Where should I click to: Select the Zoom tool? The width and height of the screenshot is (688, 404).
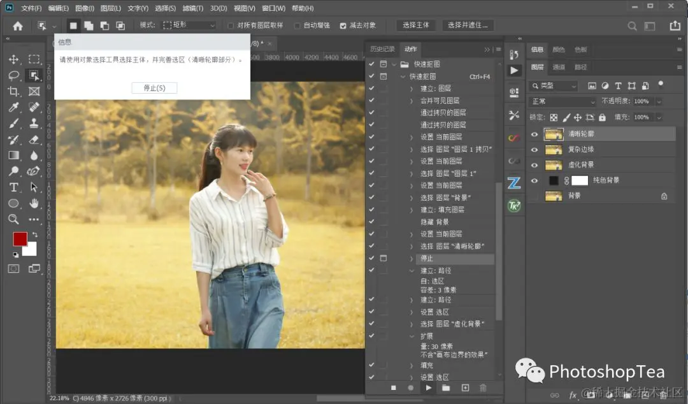(13, 219)
